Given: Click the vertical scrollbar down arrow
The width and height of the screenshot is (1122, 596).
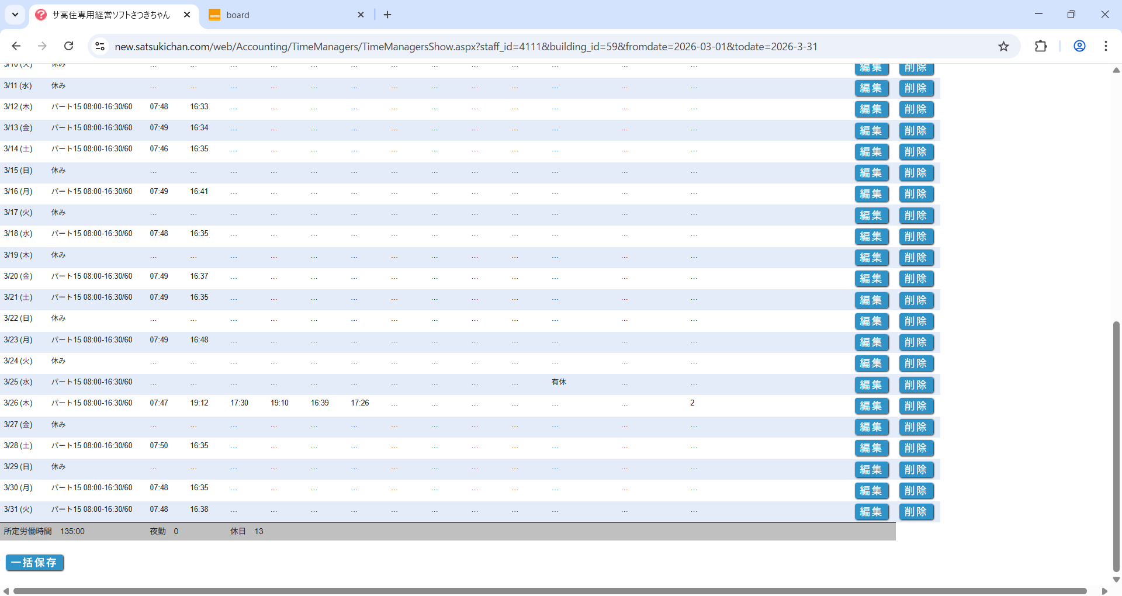Looking at the screenshot, I should click(x=1116, y=580).
